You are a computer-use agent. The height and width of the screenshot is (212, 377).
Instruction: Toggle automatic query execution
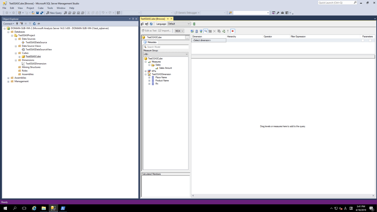[205, 31]
